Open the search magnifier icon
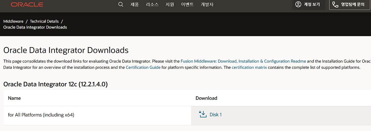The image size is (371, 131). [x=121, y=4]
